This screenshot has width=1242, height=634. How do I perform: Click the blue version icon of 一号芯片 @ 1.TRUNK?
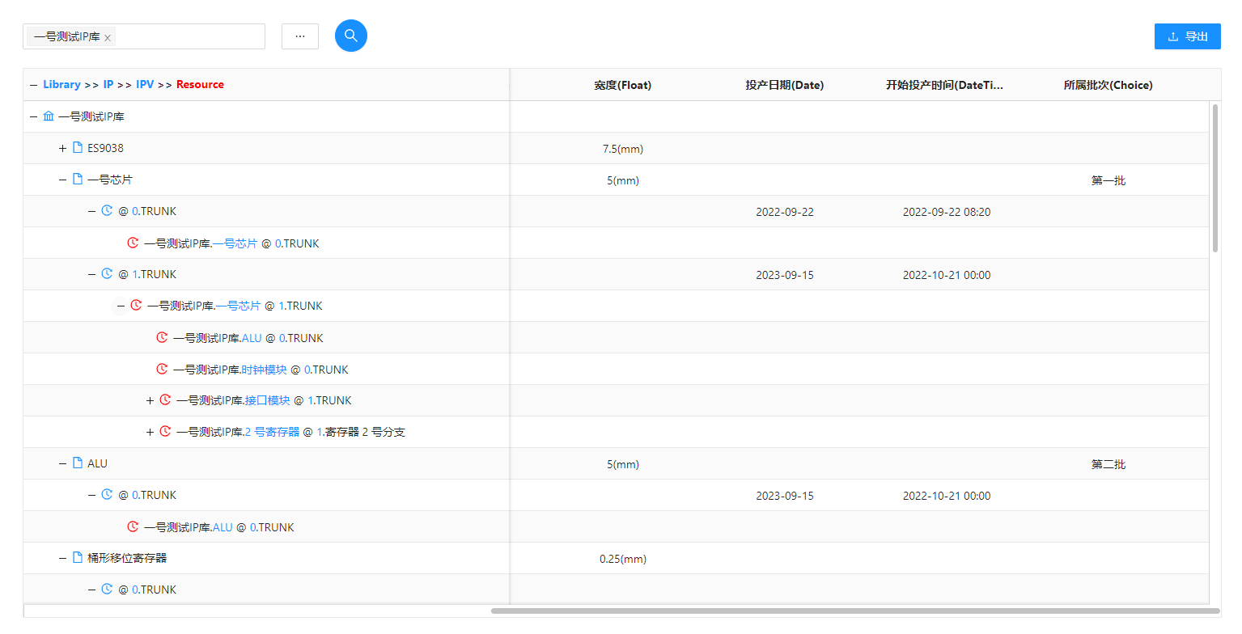tap(107, 274)
